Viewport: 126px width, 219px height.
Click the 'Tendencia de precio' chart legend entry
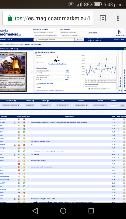point(91,86)
